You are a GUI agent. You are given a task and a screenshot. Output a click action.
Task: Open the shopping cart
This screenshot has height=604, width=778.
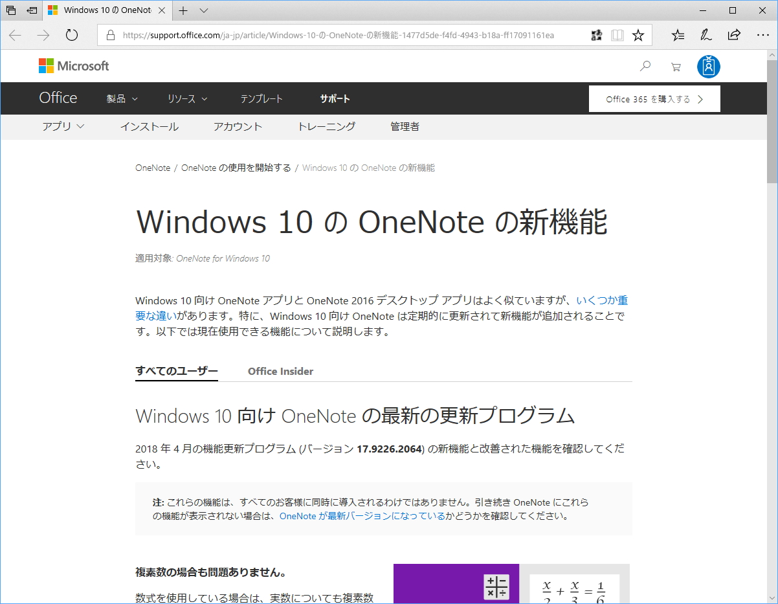click(675, 65)
